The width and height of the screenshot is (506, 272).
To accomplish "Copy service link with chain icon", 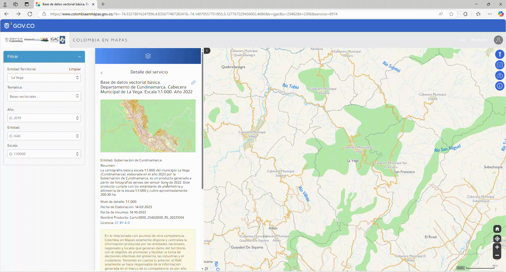I will pos(193,83).
